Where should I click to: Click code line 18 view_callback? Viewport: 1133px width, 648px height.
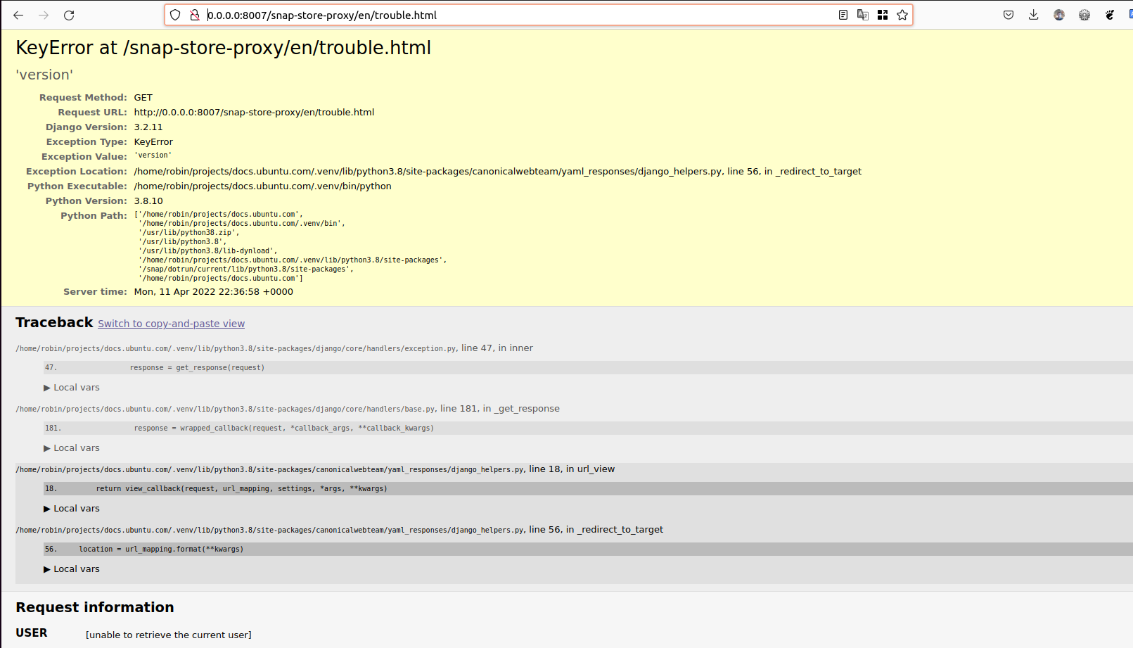(588, 489)
